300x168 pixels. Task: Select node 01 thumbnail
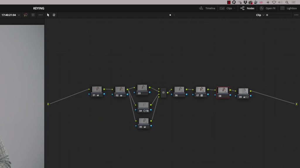pyautogui.click(x=97, y=89)
